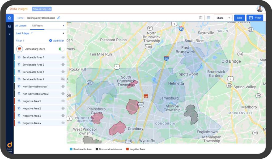The image size is (272, 159).
Task: Disable the Jamesburg Store toggle
Action: (61, 49)
